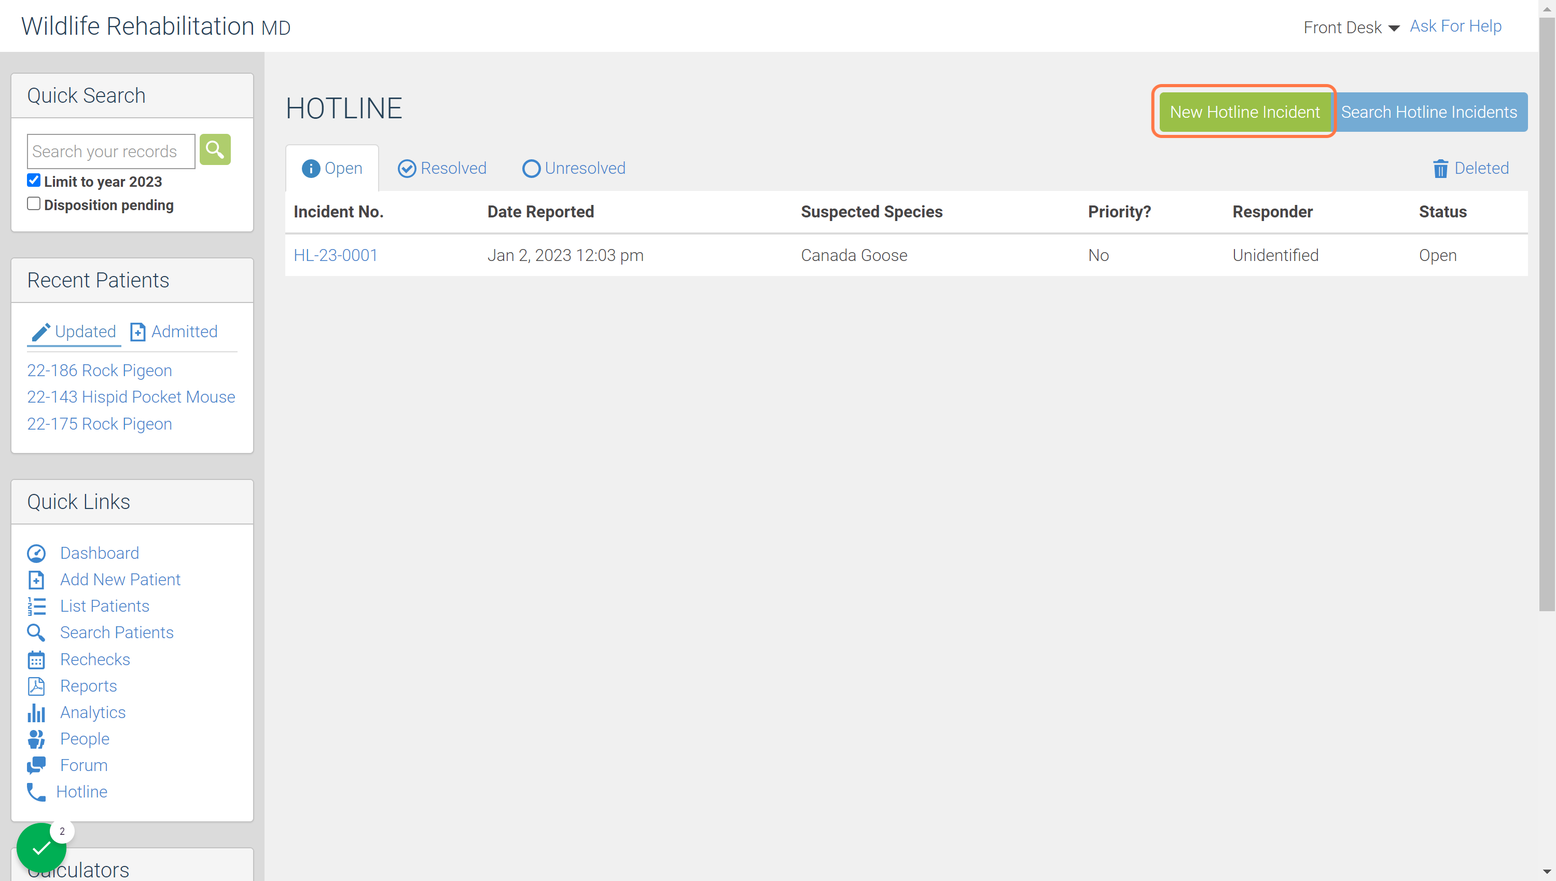Screen dimensions: 1556x881
Task: Click the Jan 2, 2023 12:03 pm cell
Action: [565, 255]
